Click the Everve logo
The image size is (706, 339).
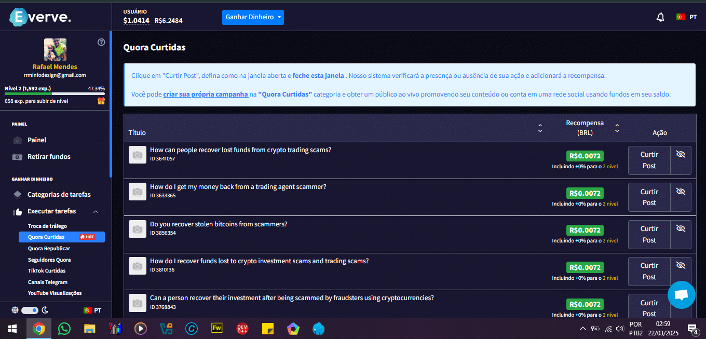pyautogui.click(x=40, y=17)
